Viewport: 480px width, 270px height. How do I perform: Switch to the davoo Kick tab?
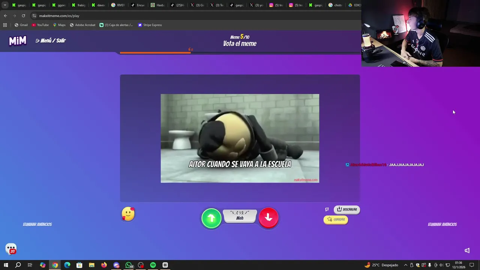pos(99,5)
